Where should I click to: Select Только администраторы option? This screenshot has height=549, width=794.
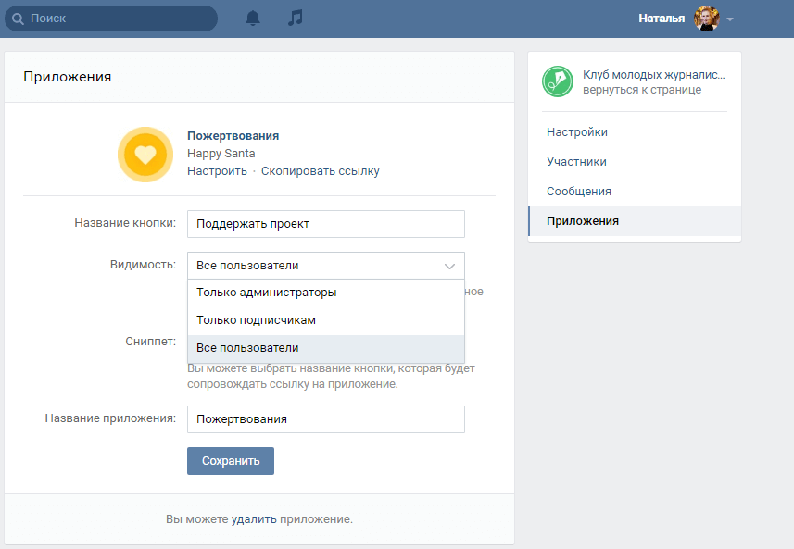(x=267, y=293)
